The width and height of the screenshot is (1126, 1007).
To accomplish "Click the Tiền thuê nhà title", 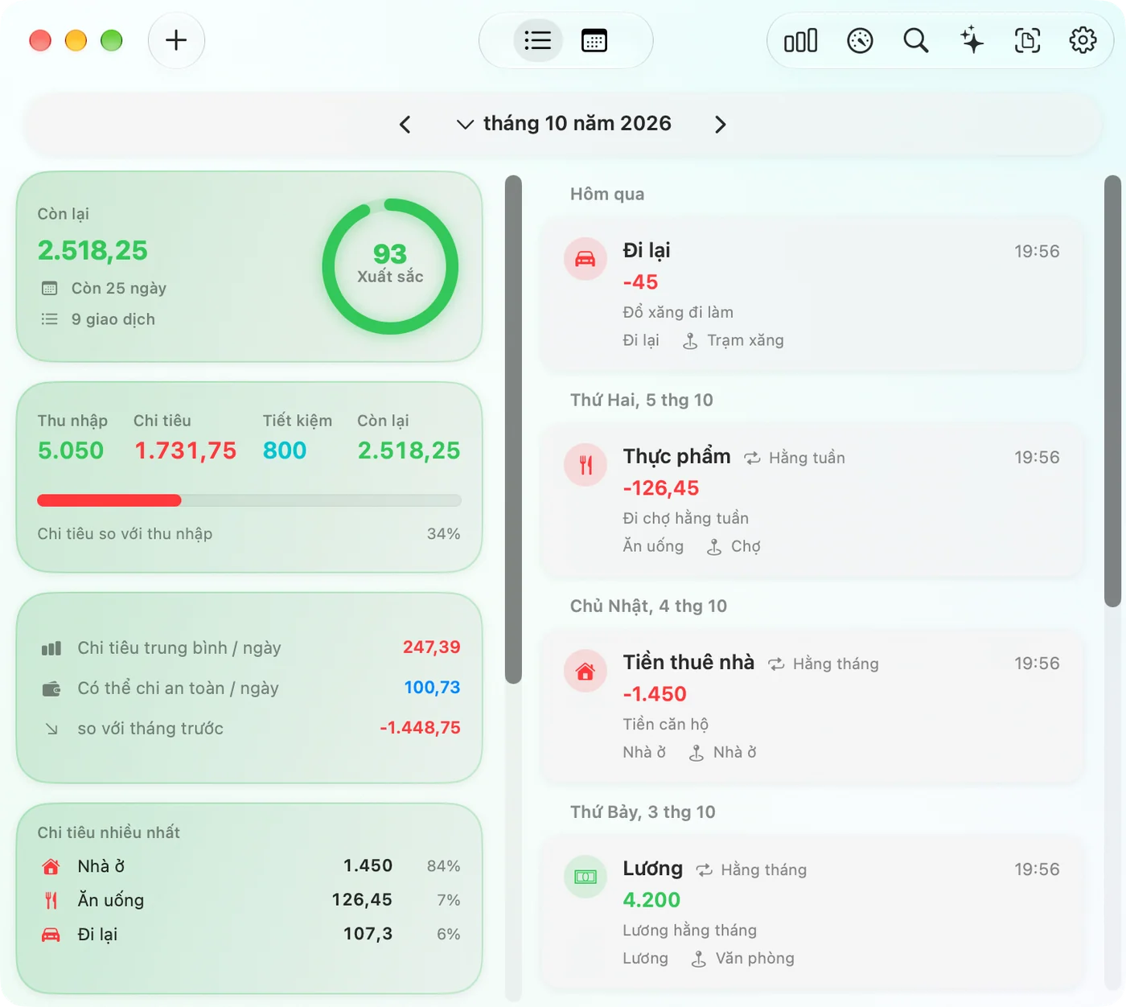I will 688,662.
